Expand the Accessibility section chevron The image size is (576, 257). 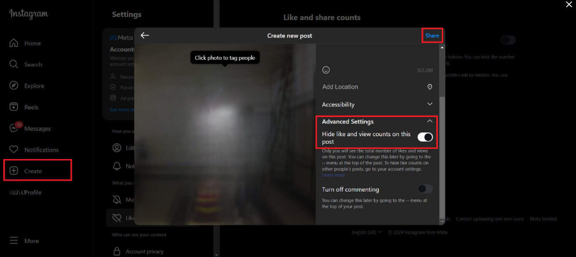430,104
